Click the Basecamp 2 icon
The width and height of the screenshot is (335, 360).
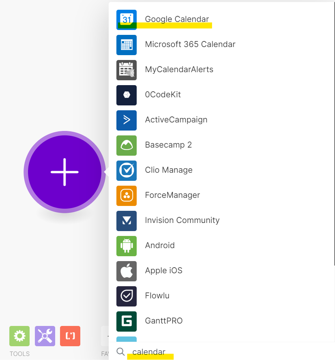pos(127,145)
